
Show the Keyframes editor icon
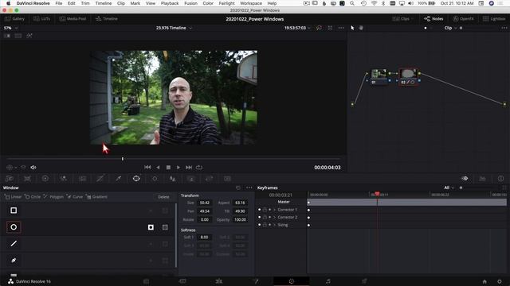[465, 179]
